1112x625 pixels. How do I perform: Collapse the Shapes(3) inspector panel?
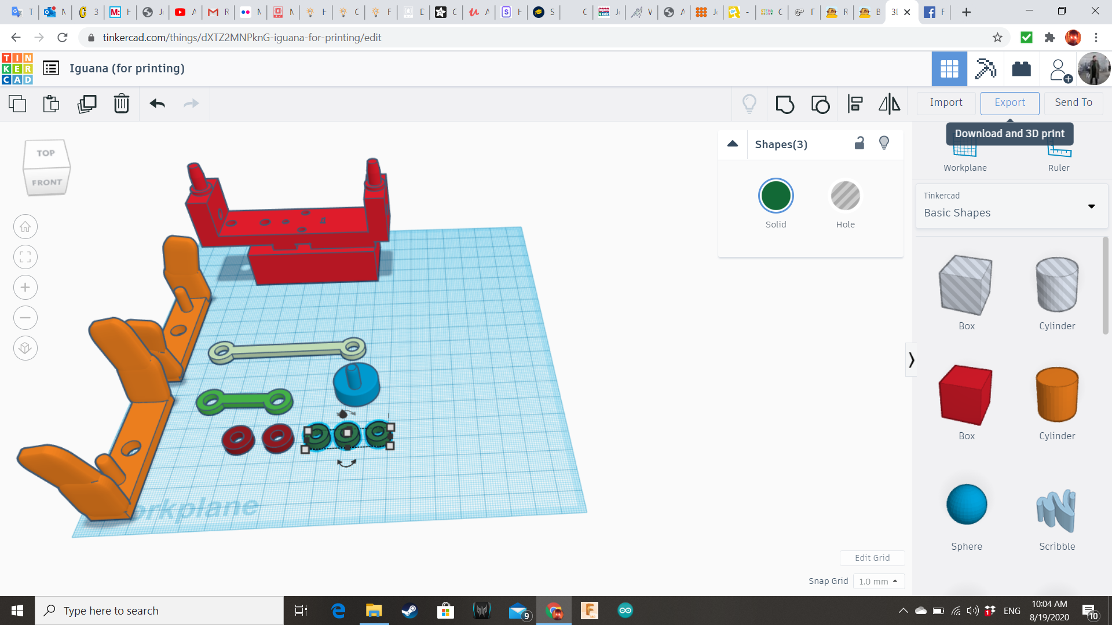click(733, 144)
